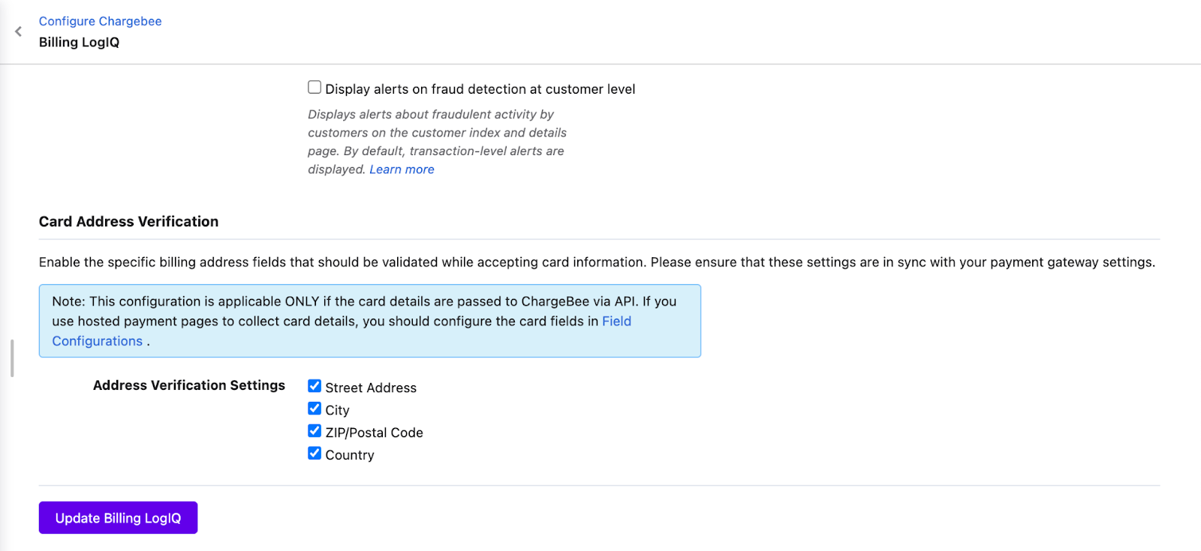Click the 'ZIP/Postal Code' label text

pos(374,433)
